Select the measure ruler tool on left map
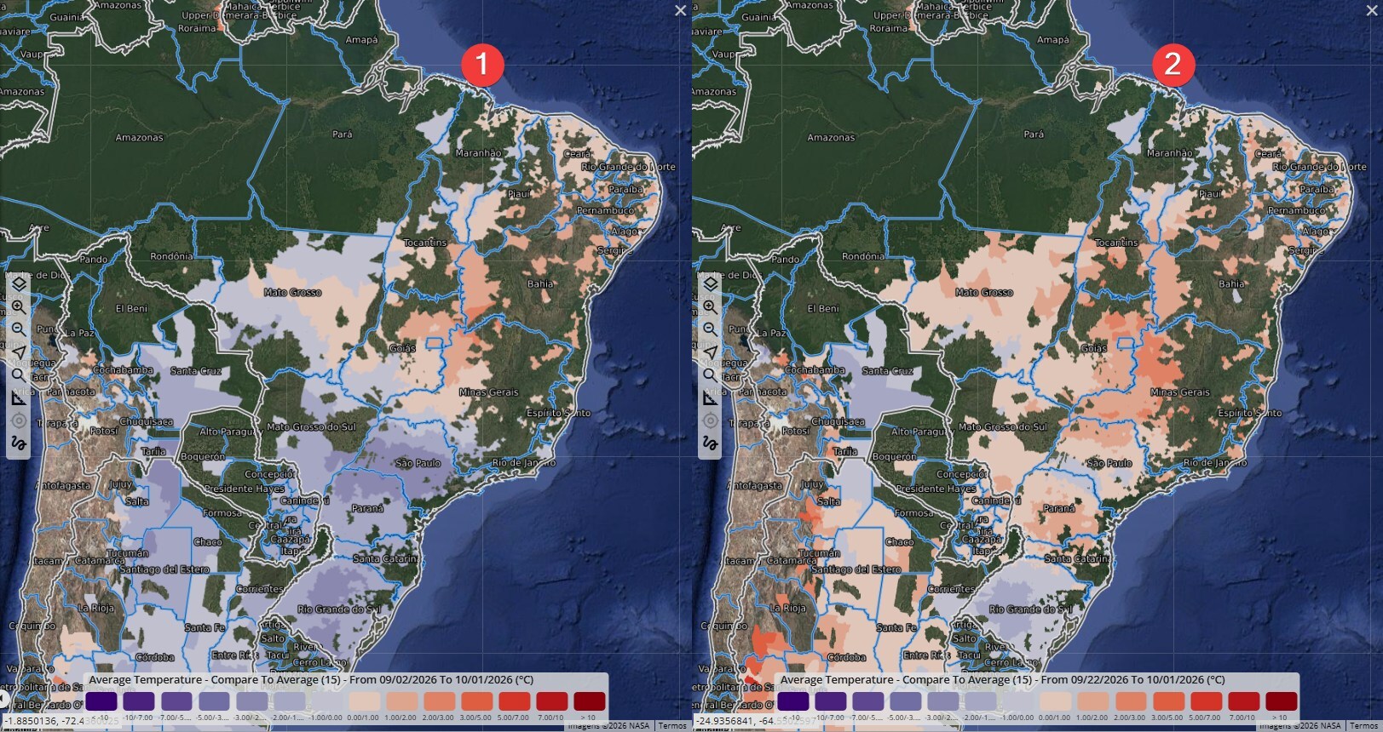 click(19, 397)
